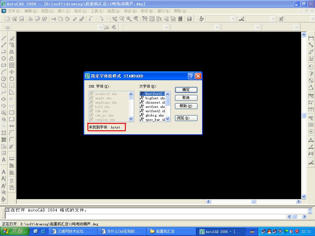
Task: Click the Layer Properties Manager icon
Action: [x=7, y=27]
